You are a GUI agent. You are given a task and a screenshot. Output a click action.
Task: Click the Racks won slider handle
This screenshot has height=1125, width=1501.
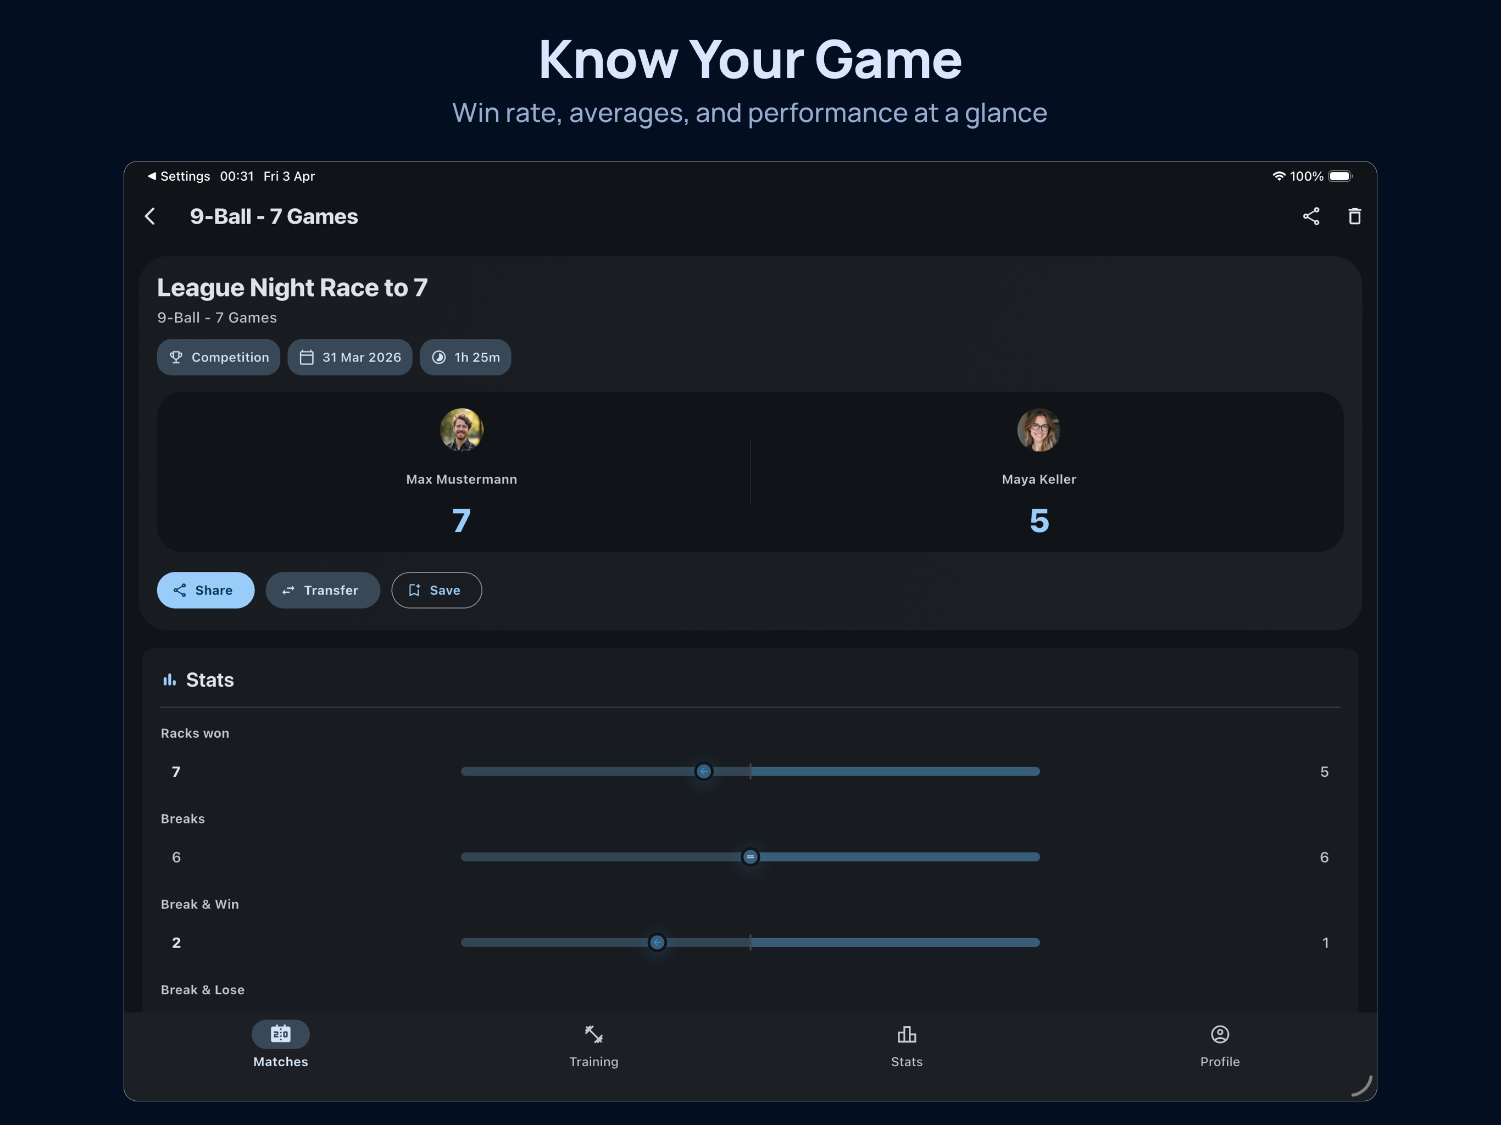tap(704, 771)
